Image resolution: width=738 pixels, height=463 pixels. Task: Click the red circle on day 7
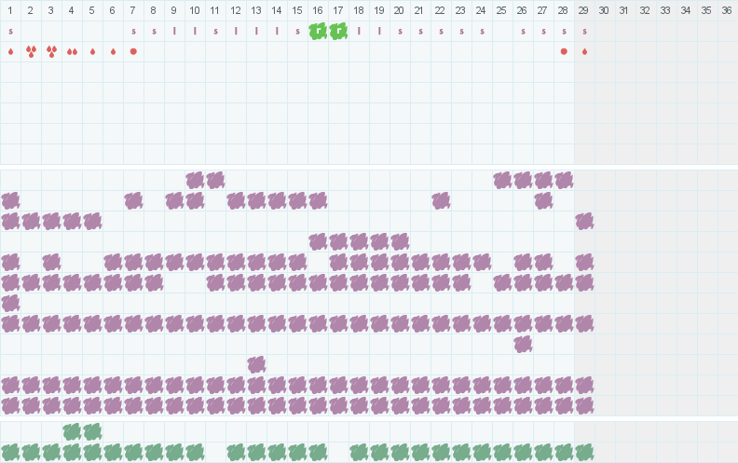(x=133, y=51)
